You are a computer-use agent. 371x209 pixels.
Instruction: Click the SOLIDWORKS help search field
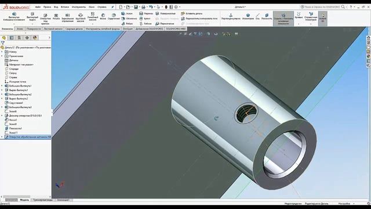[x=322, y=7]
